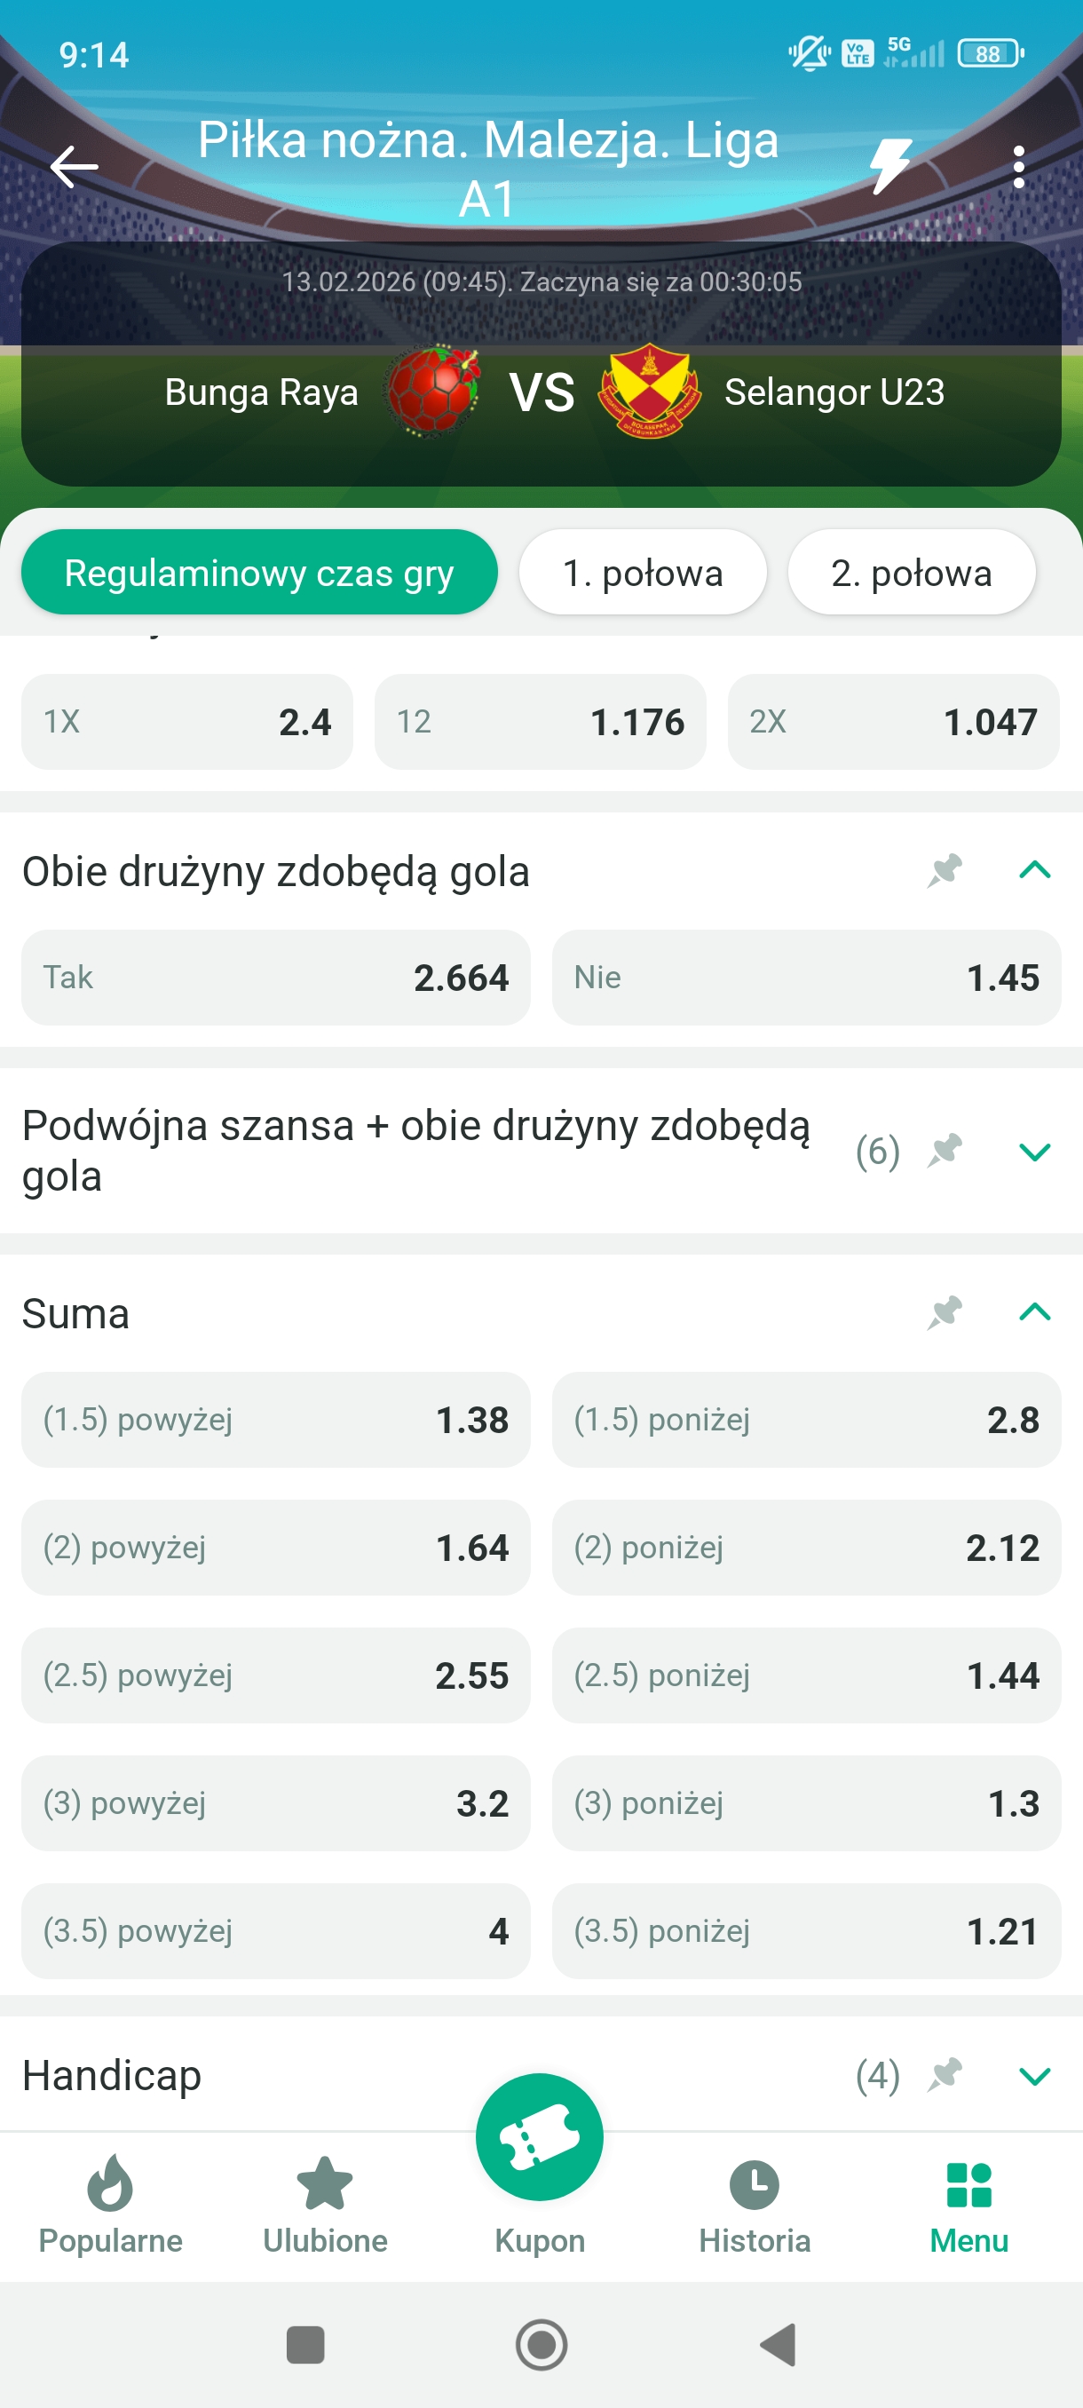Expand the Handicap section
This screenshot has height=2408, width=1083.
click(1034, 2075)
